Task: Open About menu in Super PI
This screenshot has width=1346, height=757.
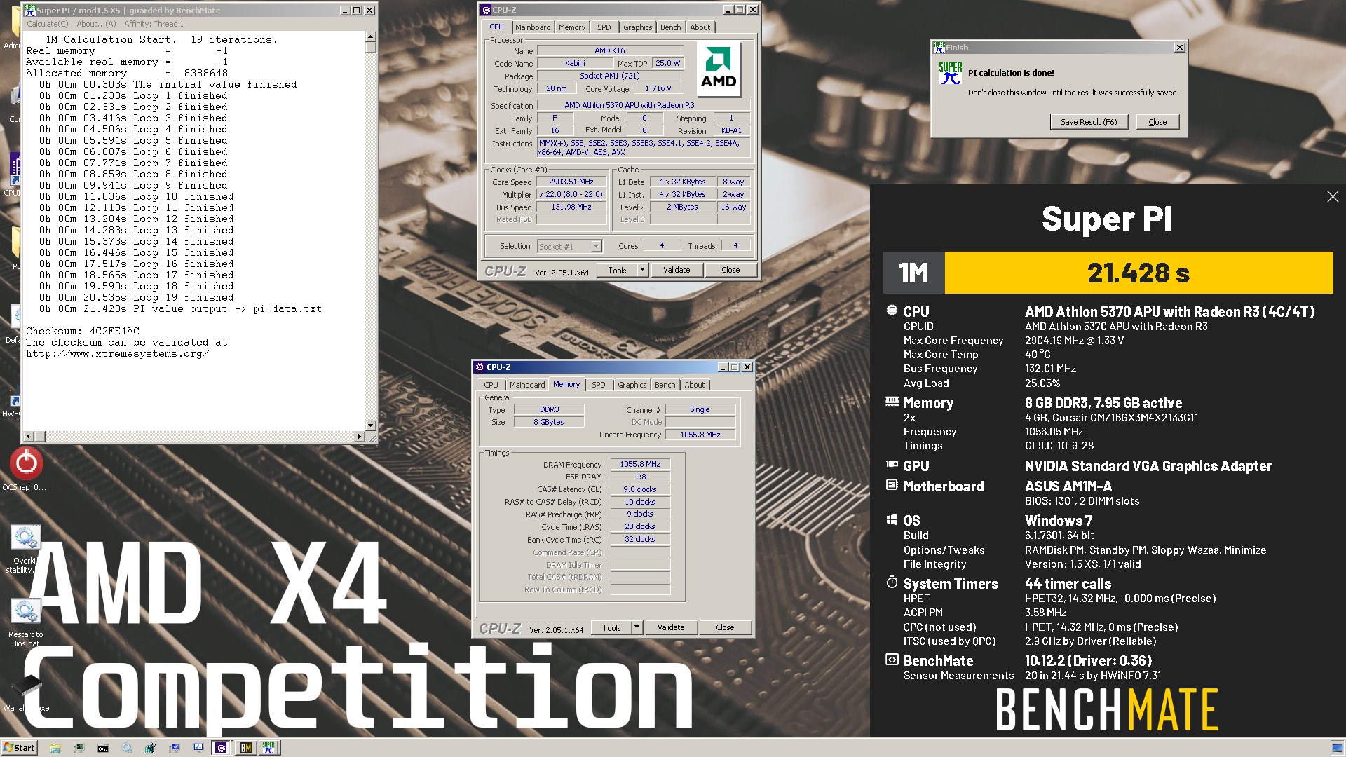Action: pyautogui.click(x=97, y=24)
